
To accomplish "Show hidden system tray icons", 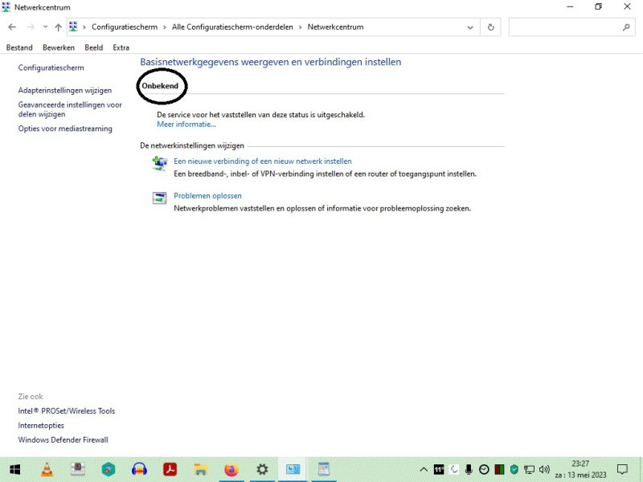I will pos(424,469).
